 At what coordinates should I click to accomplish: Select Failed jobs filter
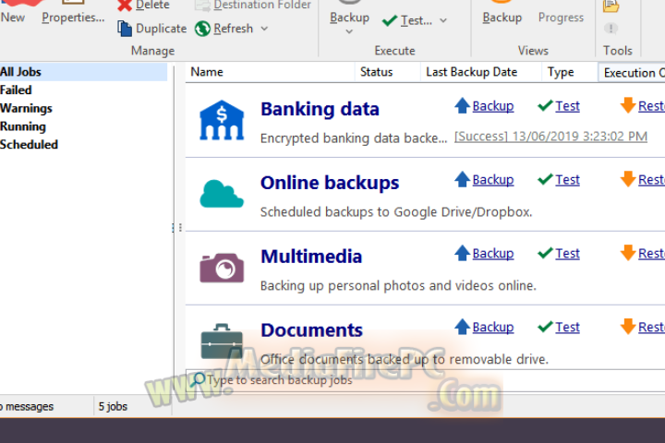click(16, 90)
